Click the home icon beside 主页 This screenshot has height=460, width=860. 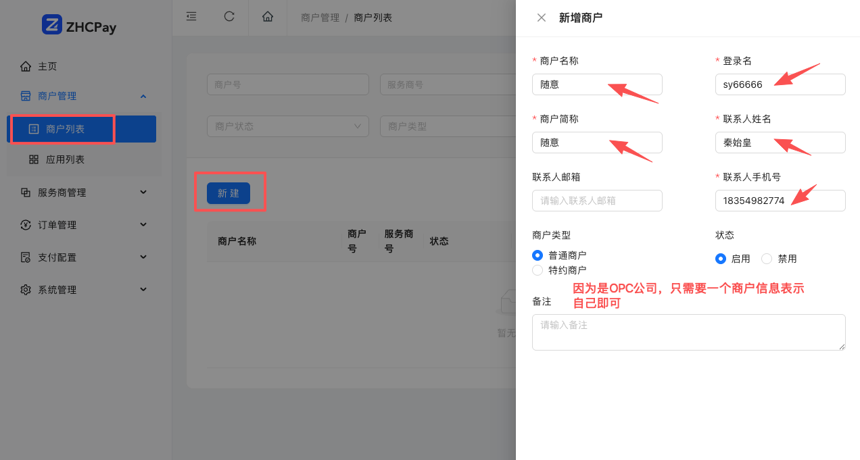click(x=26, y=66)
